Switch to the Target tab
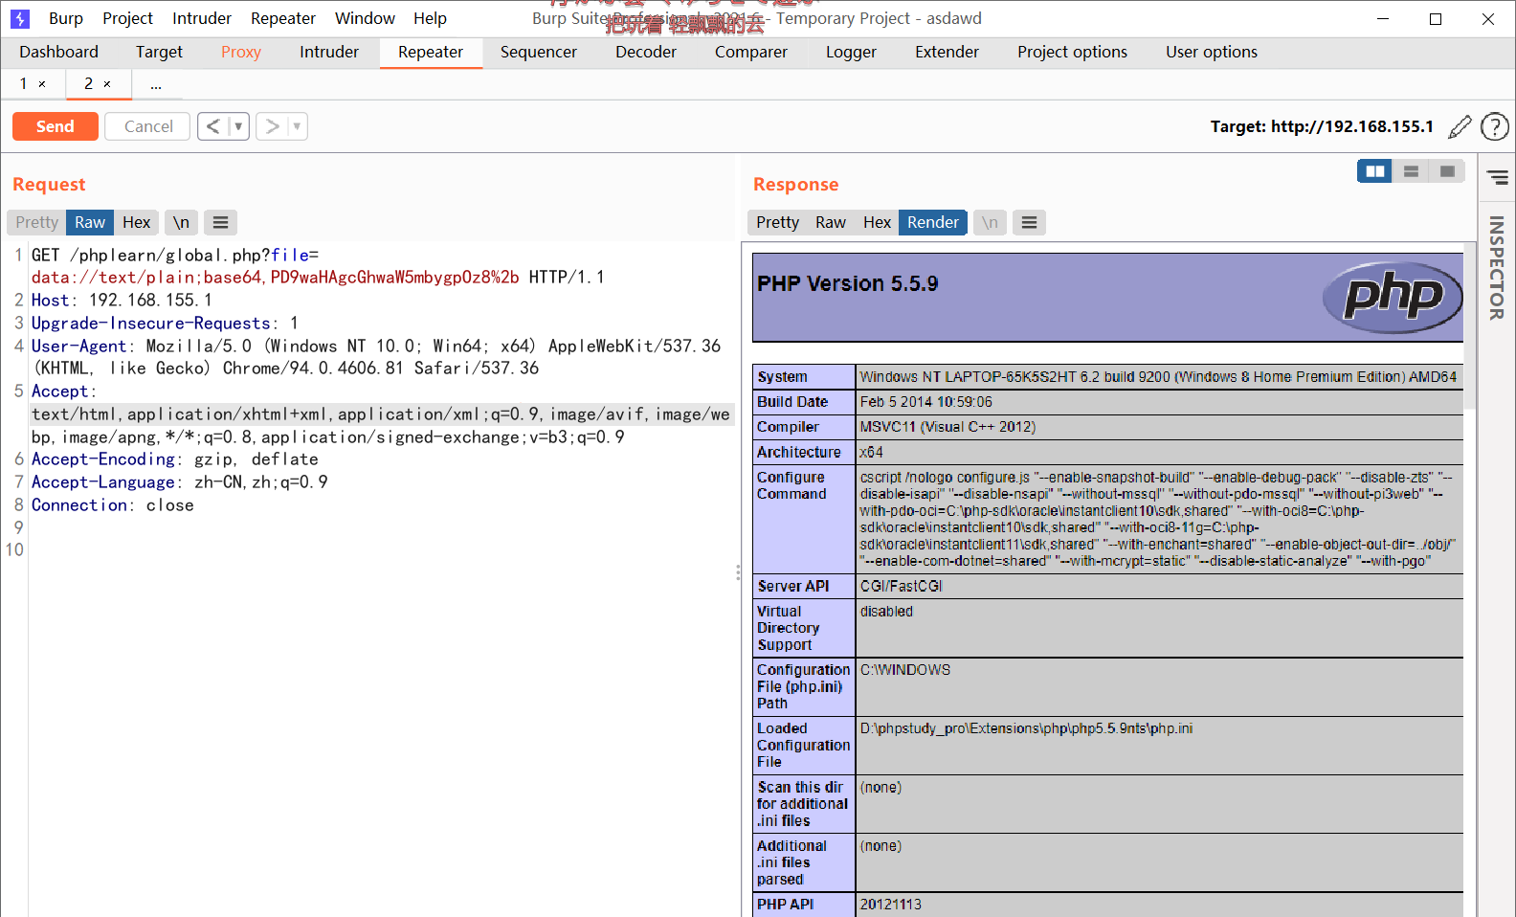1516x917 pixels. pos(159,52)
